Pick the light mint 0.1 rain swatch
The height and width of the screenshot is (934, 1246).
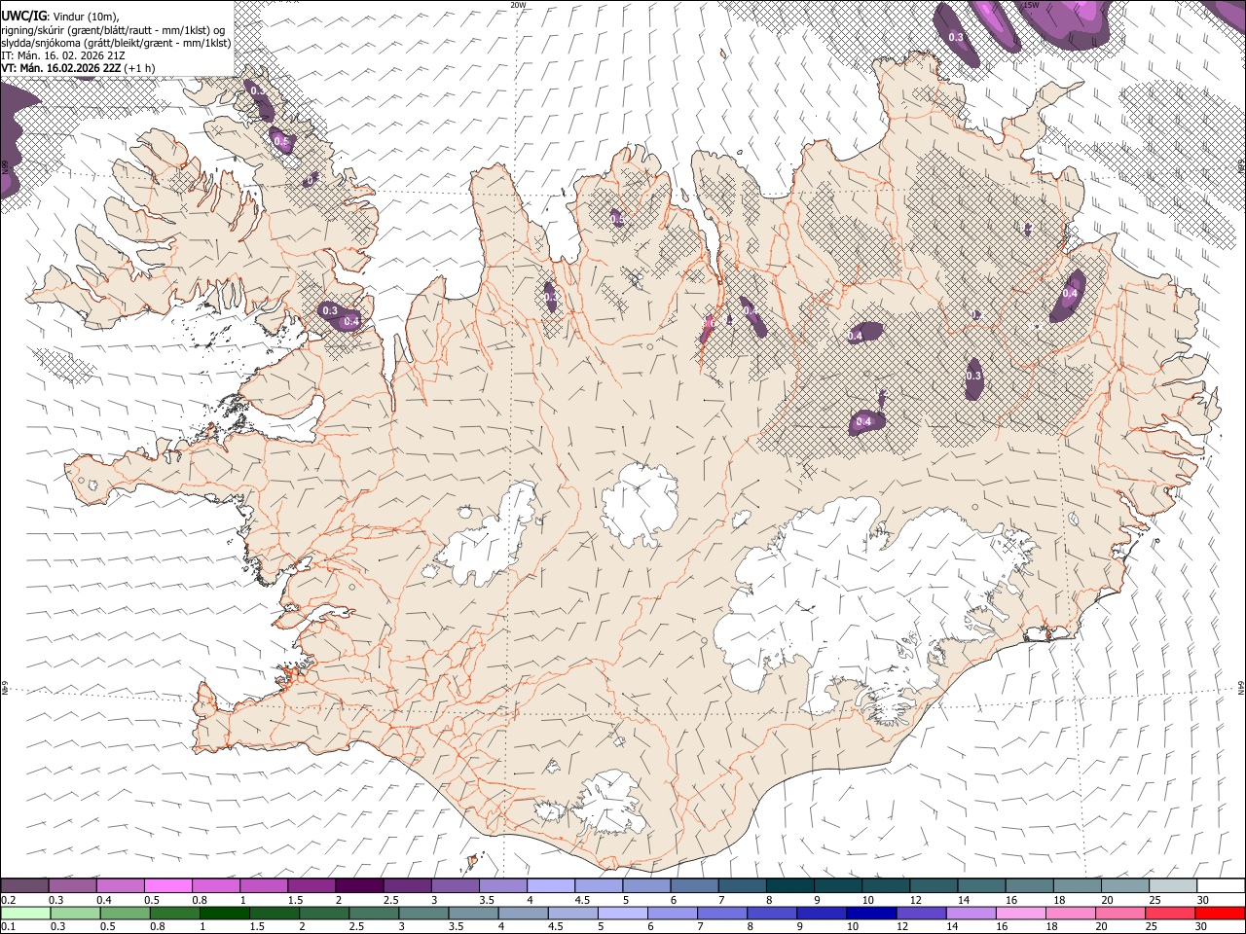[x=25, y=913]
